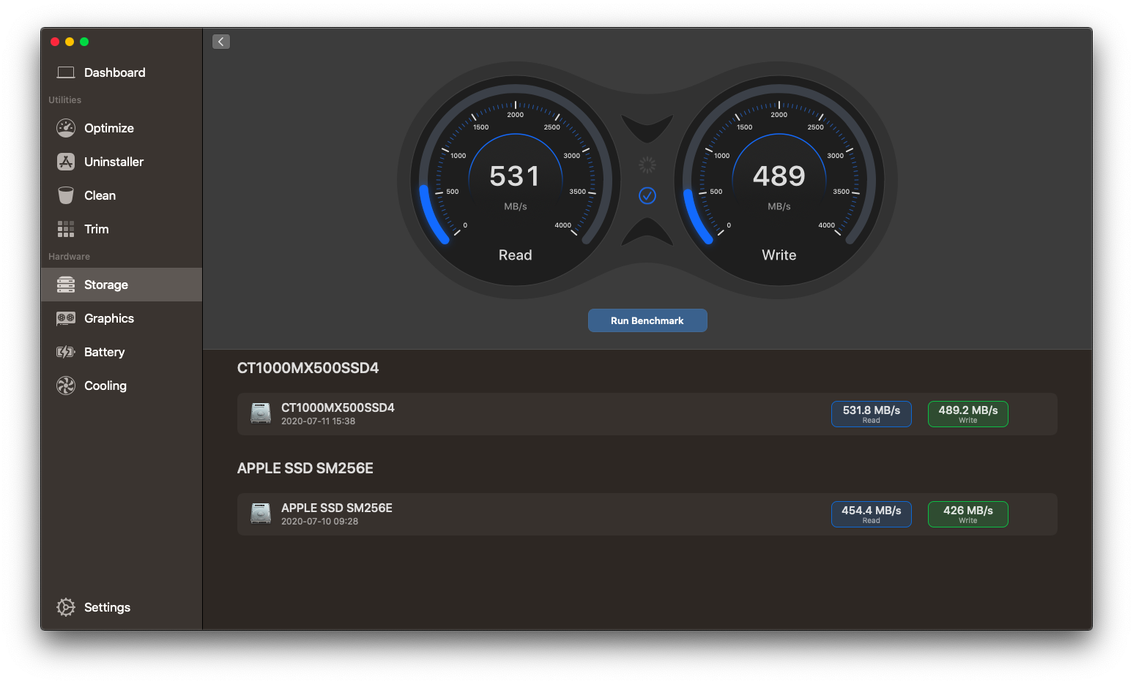
Task: Click the Battery charging icon
Action: (x=66, y=352)
